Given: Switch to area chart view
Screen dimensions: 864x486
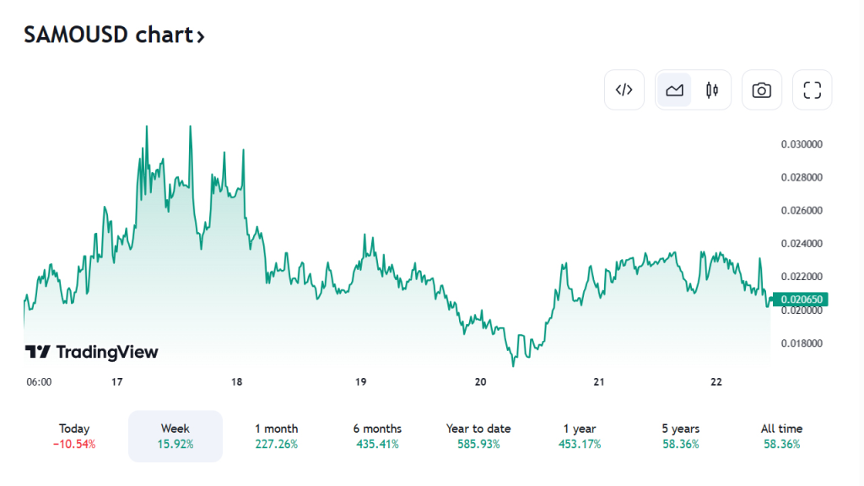Looking at the screenshot, I should 674,89.
